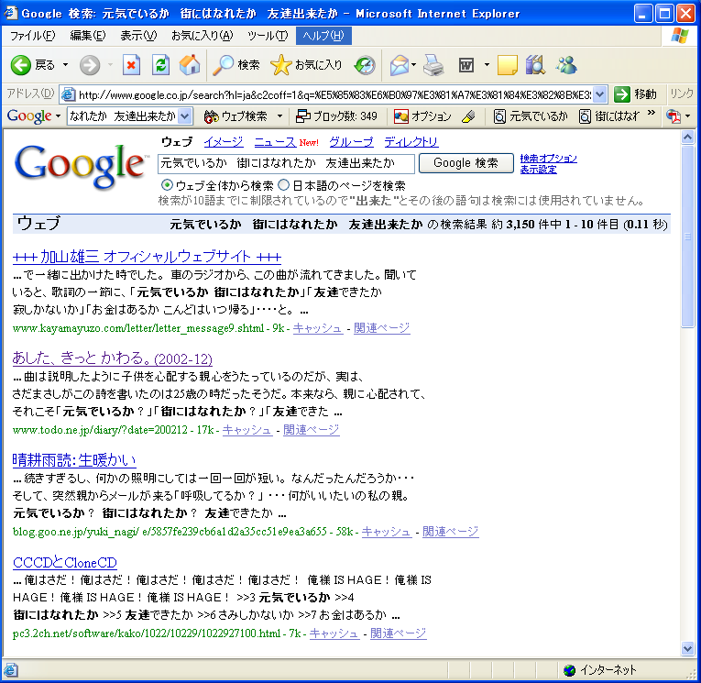701x683 pixels.
Task: Find '元気でいるか' word on page button
Action: pos(531,116)
